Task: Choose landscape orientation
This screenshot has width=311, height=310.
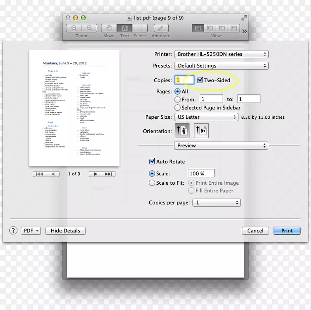Action: tap(201, 131)
